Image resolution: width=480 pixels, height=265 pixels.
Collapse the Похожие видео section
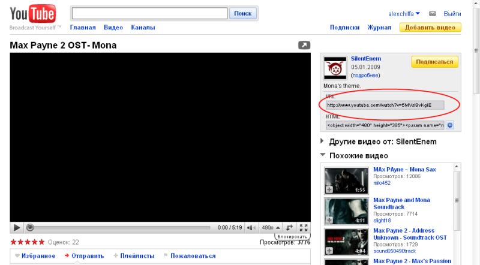tap(323, 155)
